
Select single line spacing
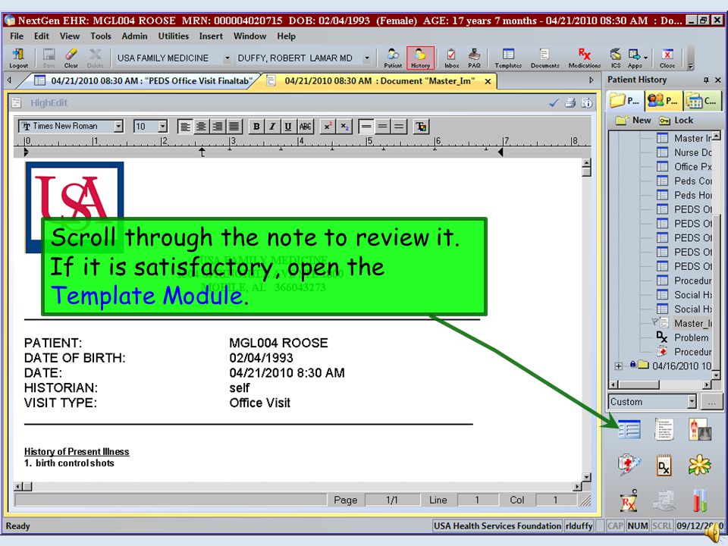coord(366,127)
